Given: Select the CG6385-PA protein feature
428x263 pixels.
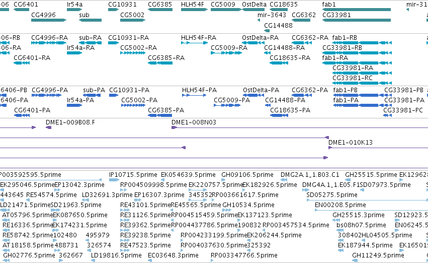Looking at the screenshot, I should 160,115.
